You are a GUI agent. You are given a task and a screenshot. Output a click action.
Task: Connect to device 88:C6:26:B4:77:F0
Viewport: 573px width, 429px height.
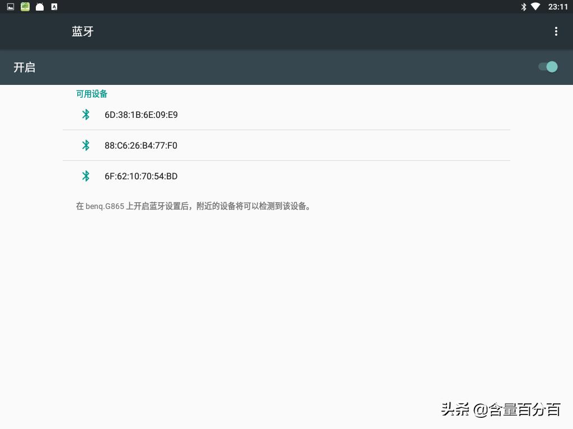click(141, 145)
